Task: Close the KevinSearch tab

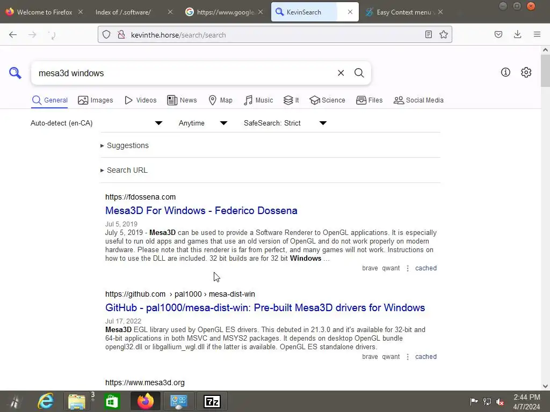Action: point(350,12)
